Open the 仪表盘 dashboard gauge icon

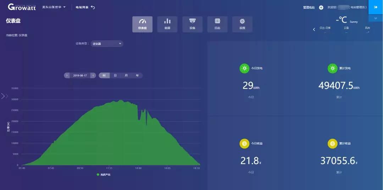142,24
